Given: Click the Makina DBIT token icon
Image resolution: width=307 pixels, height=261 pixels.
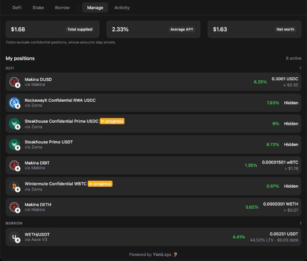Looking at the screenshot, I should coord(15,165).
